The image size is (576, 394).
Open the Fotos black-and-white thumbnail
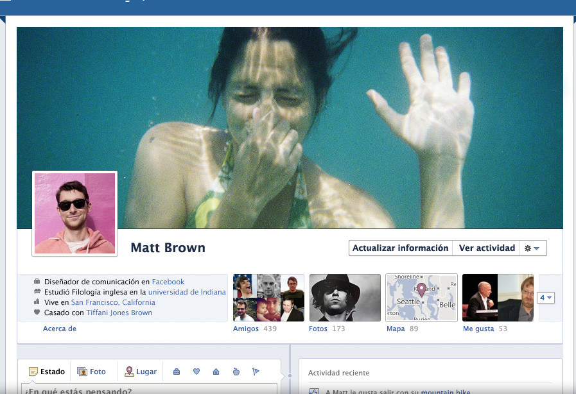pos(345,298)
